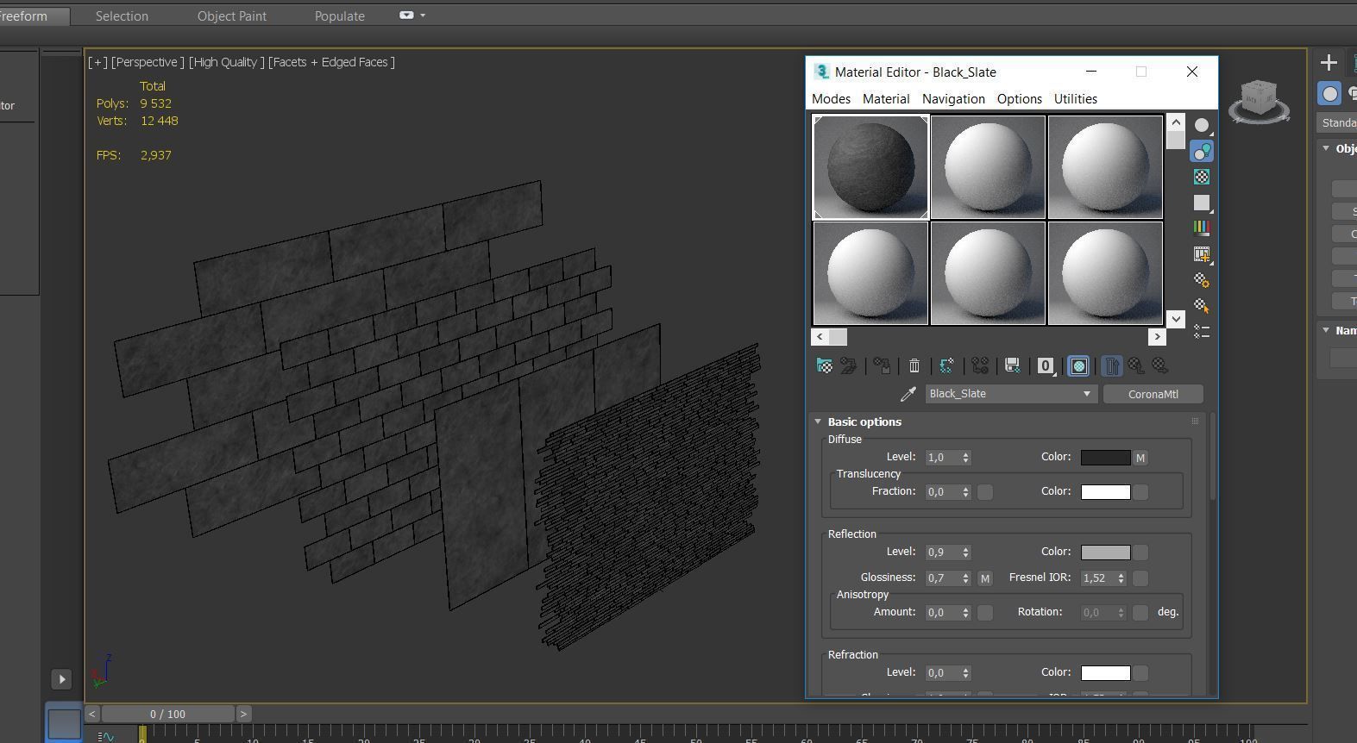Viewport: 1357px width, 743px height.
Task: Click the trash Reset Map/Mtl icon
Action: coord(914,366)
